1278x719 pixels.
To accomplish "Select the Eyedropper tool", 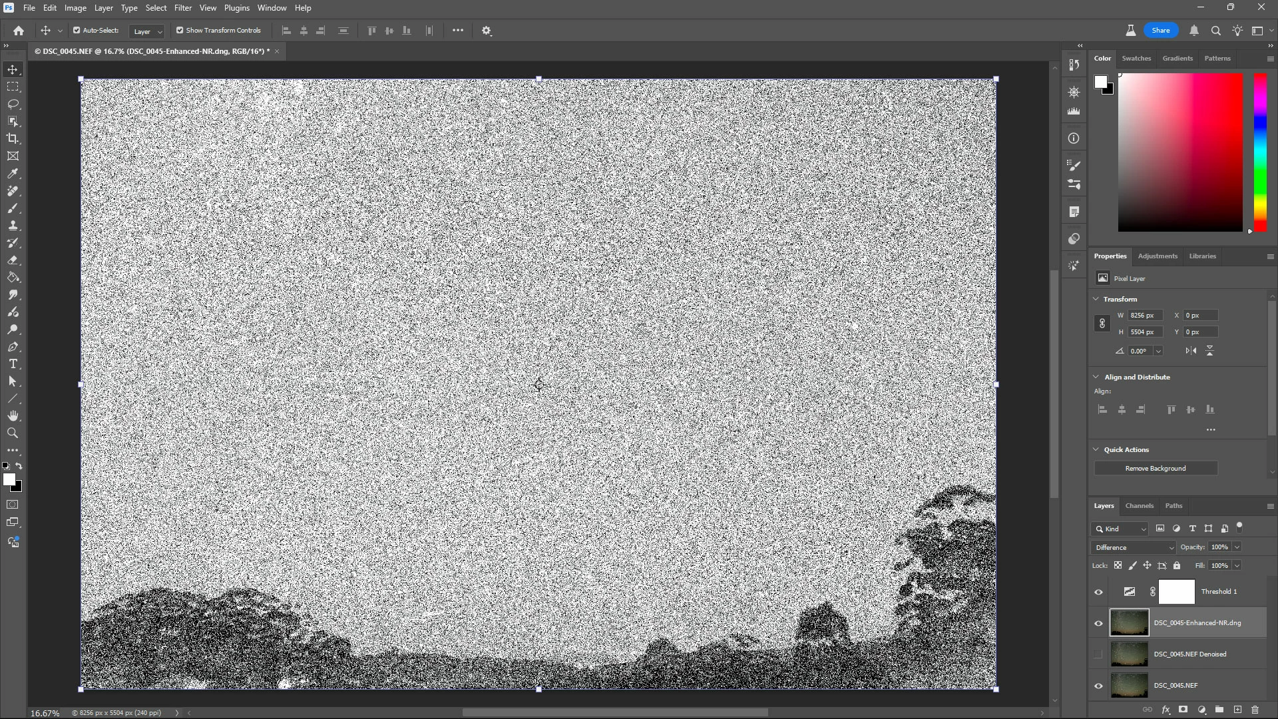I will coord(13,174).
